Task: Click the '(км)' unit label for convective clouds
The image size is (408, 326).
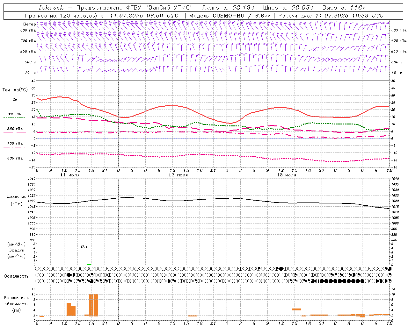Action: pos(17,310)
